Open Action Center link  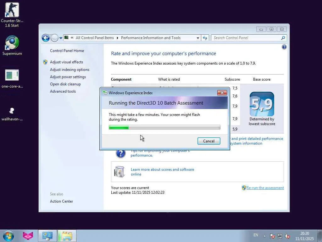click(x=61, y=201)
